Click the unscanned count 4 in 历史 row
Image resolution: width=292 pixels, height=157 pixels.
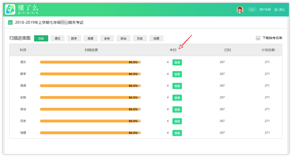pos(168,121)
